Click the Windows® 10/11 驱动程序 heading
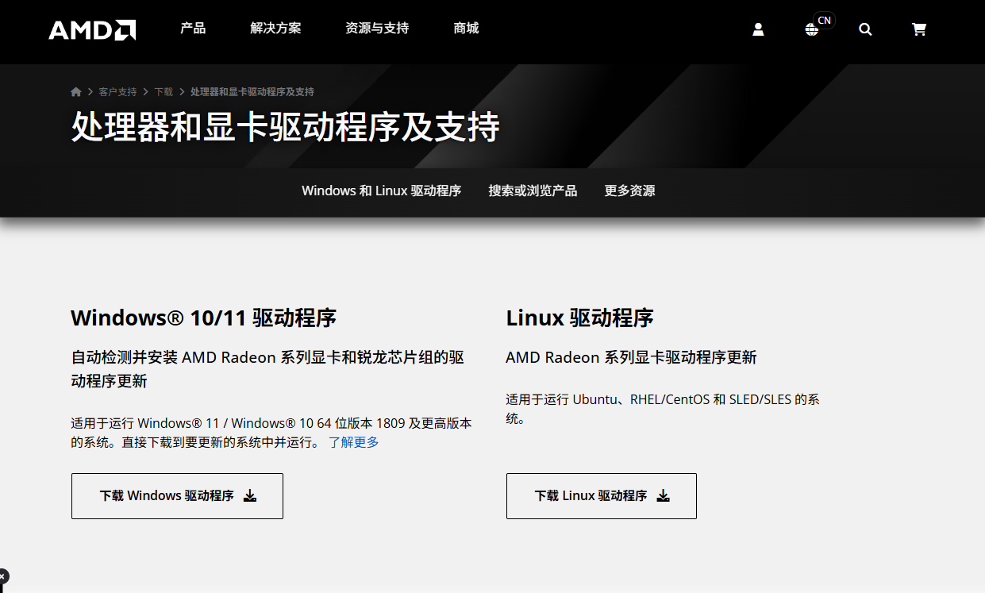 click(203, 318)
